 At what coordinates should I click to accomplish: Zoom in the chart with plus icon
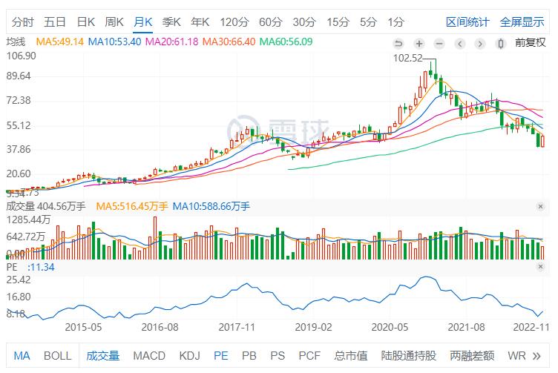pyautogui.click(x=419, y=43)
